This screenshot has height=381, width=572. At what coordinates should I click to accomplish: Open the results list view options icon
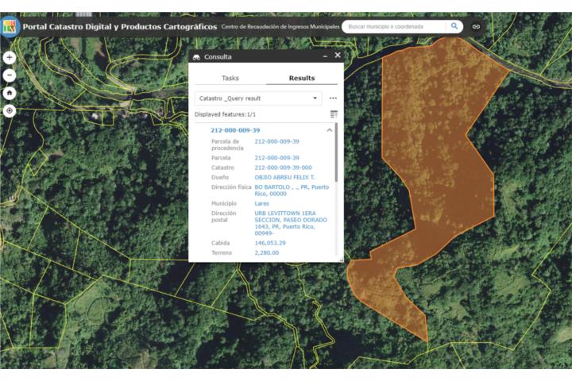click(x=334, y=114)
